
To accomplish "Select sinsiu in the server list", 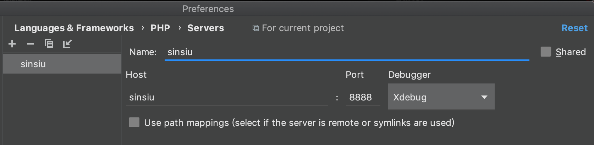I will (x=62, y=64).
